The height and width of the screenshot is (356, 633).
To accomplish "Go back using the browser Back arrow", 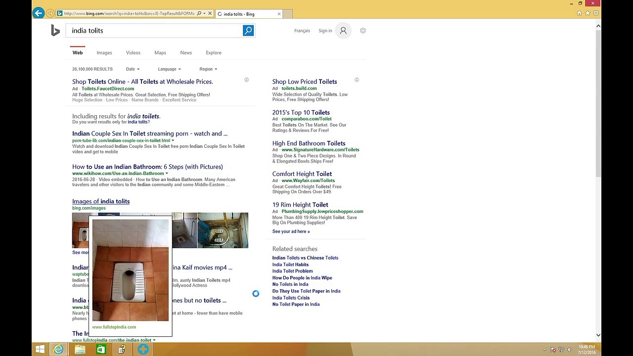I will coord(38,13).
